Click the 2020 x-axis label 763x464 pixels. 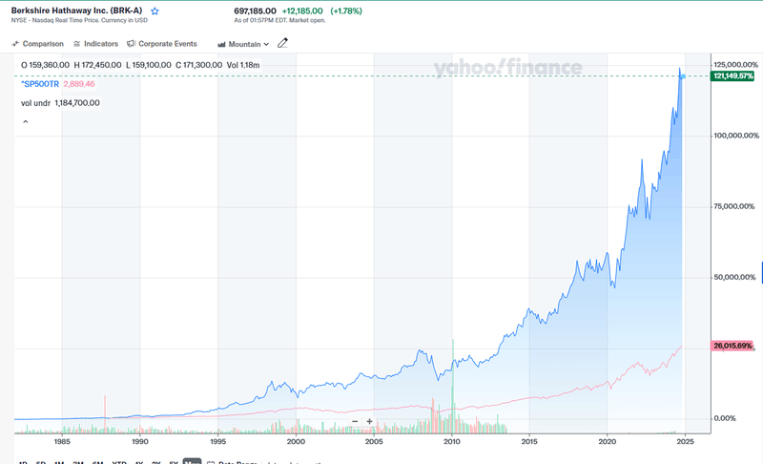pos(608,442)
